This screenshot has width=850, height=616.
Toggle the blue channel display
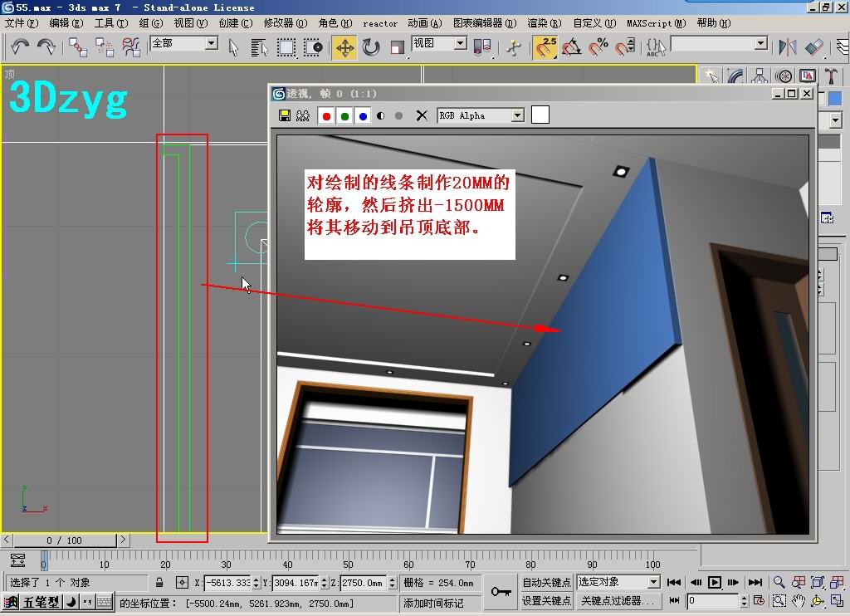coord(363,116)
